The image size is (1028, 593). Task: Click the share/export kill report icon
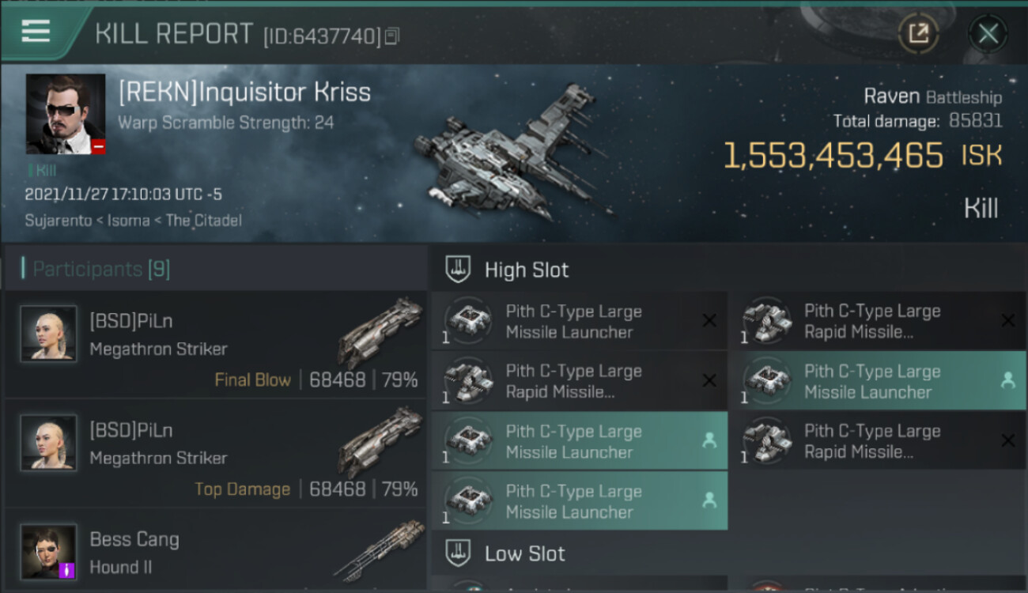point(918,33)
